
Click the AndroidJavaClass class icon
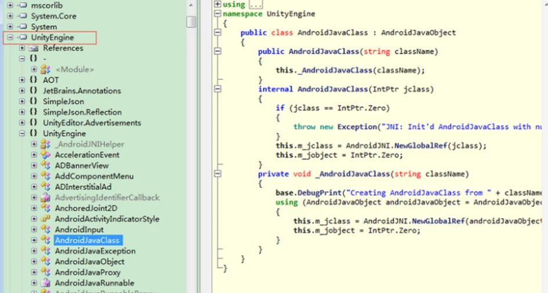click(45, 240)
